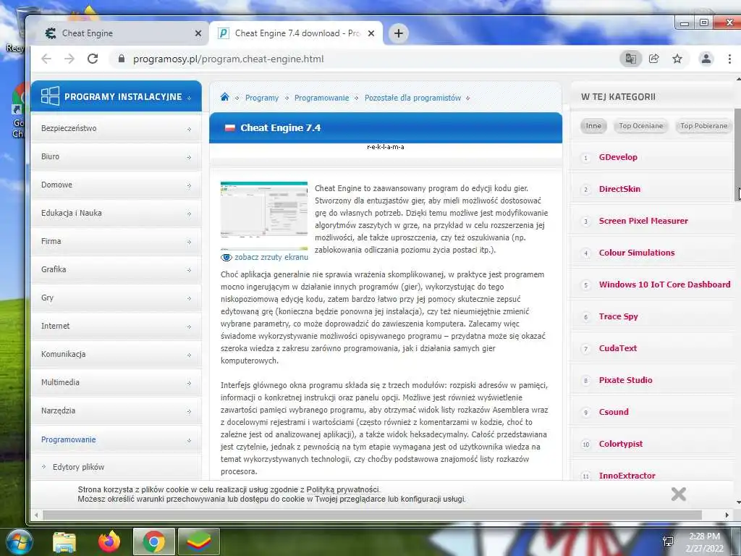Open BlueStacks from the taskbar
Image resolution: width=741 pixels, height=556 pixels.
[198, 542]
